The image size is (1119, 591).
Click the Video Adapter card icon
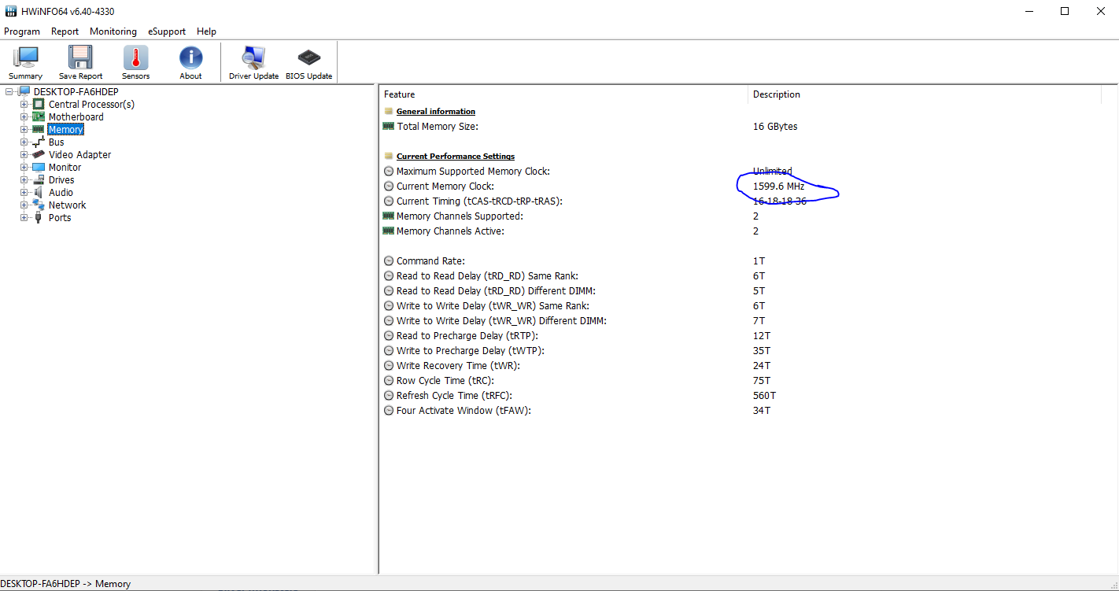39,154
